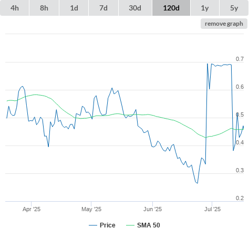Switch chart range to 4h
This screenshot has width=249, height=239.
(15, 8)
